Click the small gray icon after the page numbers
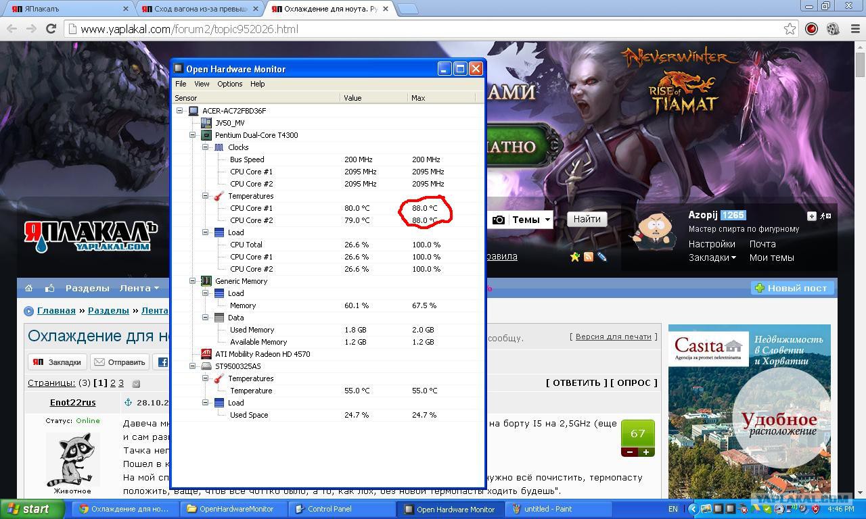The height and width of the screenshot is (519, 866). tap(136, 384)
